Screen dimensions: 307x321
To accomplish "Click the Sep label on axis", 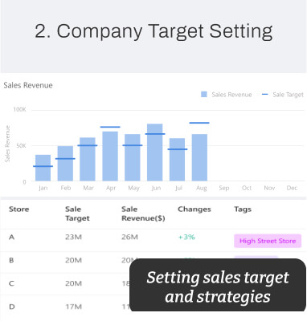I will tap(224, 188).
